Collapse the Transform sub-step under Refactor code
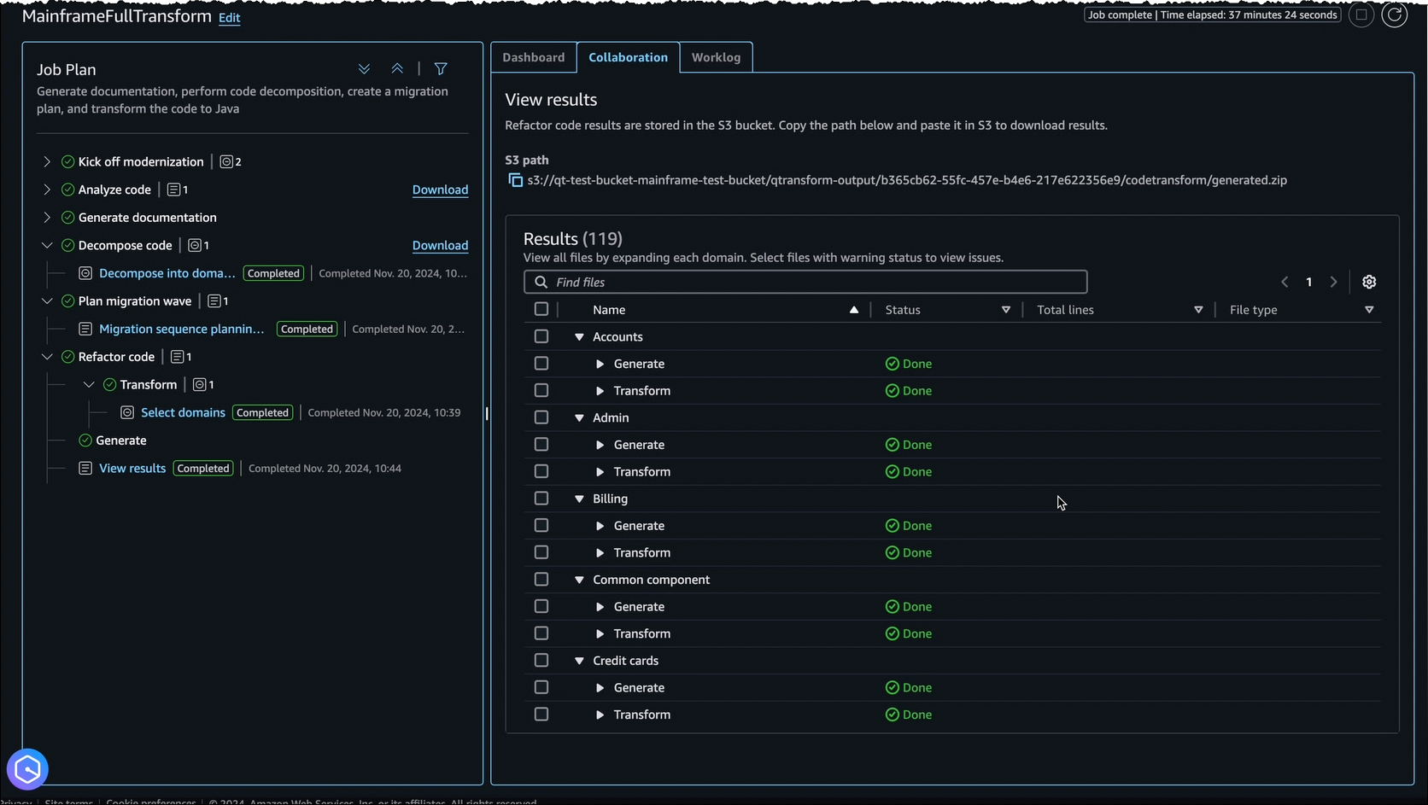Screen dimensions: 1428x805 pos(89,385)
